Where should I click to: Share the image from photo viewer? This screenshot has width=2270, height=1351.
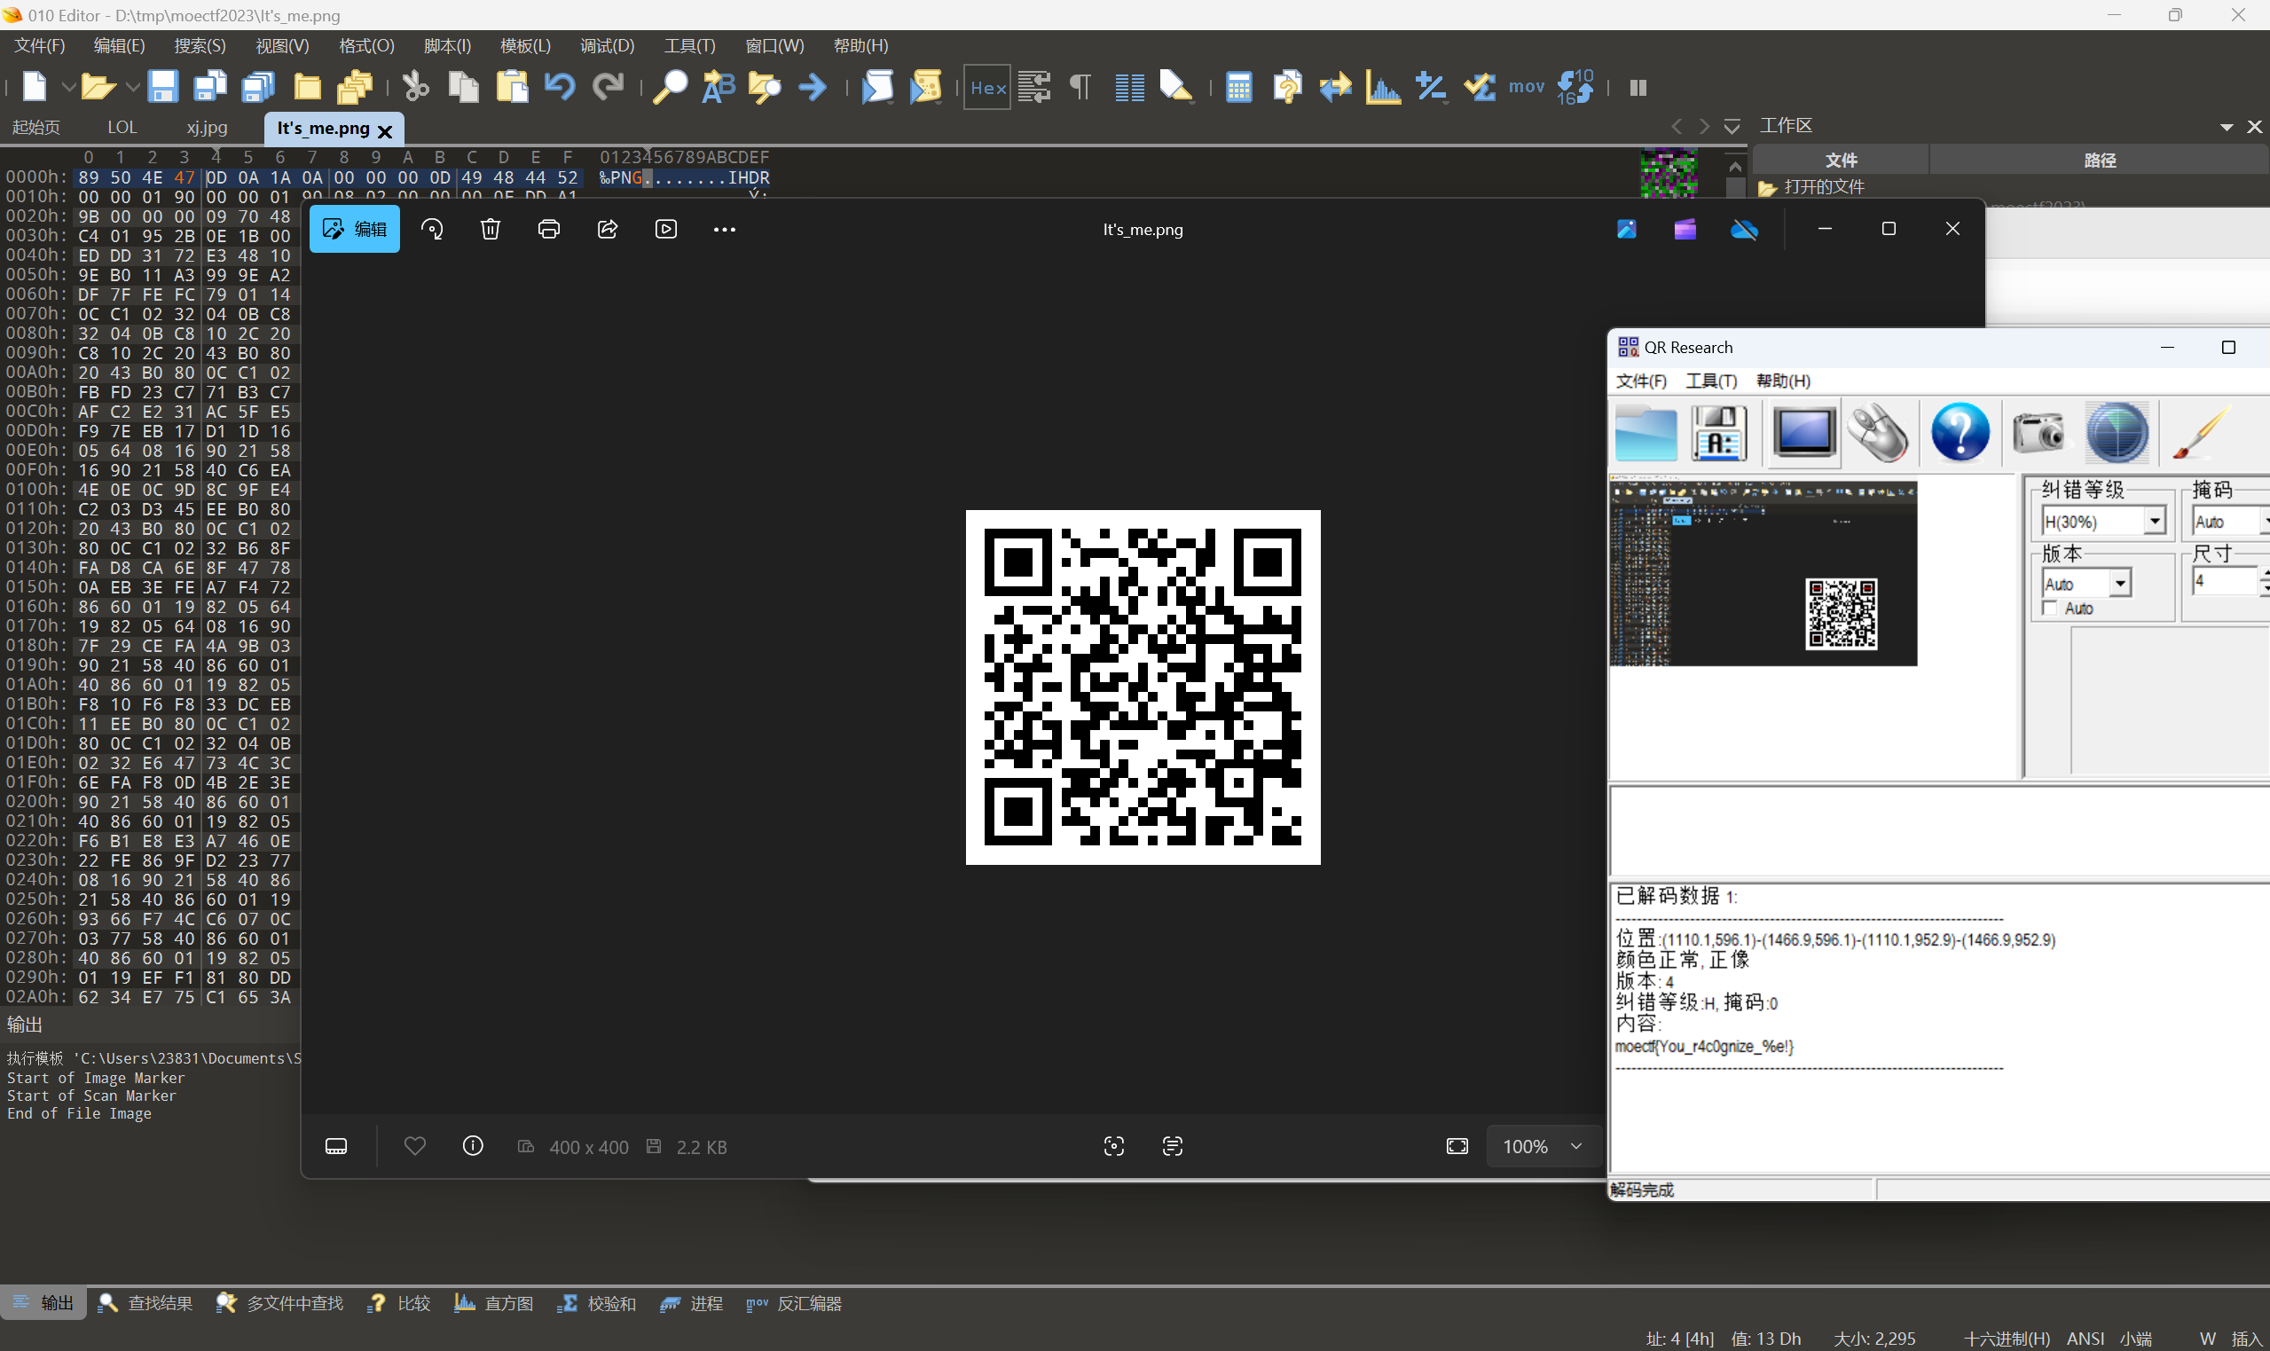pyautogui.click(x=608, y=230)
